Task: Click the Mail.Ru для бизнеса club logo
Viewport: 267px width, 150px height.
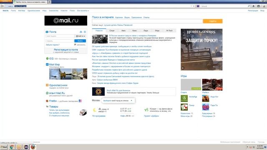Action: click(98, 92)
